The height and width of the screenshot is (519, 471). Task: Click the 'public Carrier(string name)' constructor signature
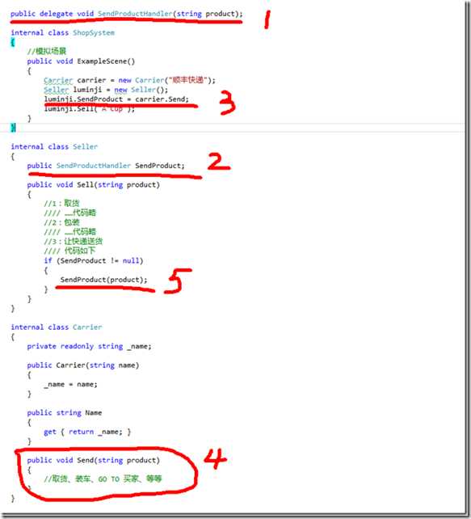click(83, 365)
